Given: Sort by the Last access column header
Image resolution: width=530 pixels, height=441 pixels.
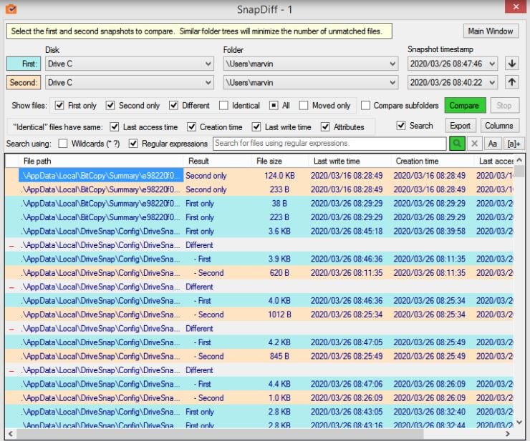Looking at the screenshot, I should tap(493, 161).
